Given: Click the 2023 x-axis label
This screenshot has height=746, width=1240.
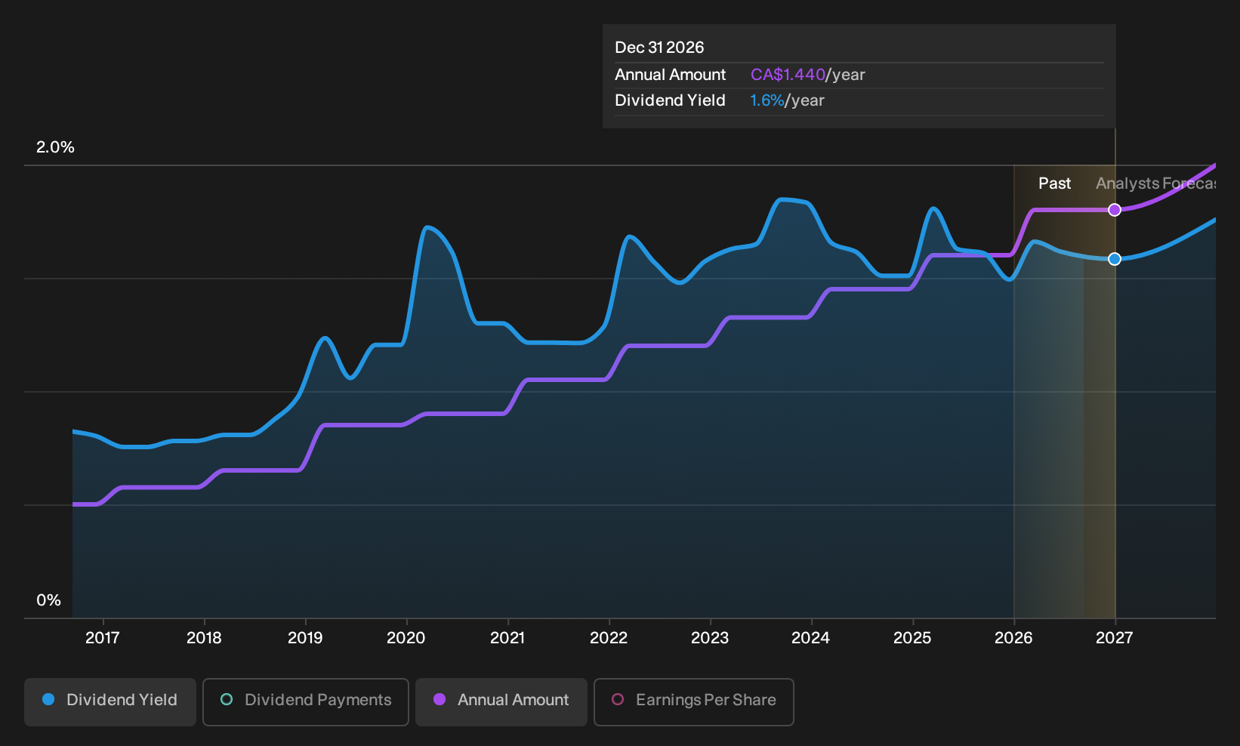Looking at the screenshot, I should click(x=710, y=638).
